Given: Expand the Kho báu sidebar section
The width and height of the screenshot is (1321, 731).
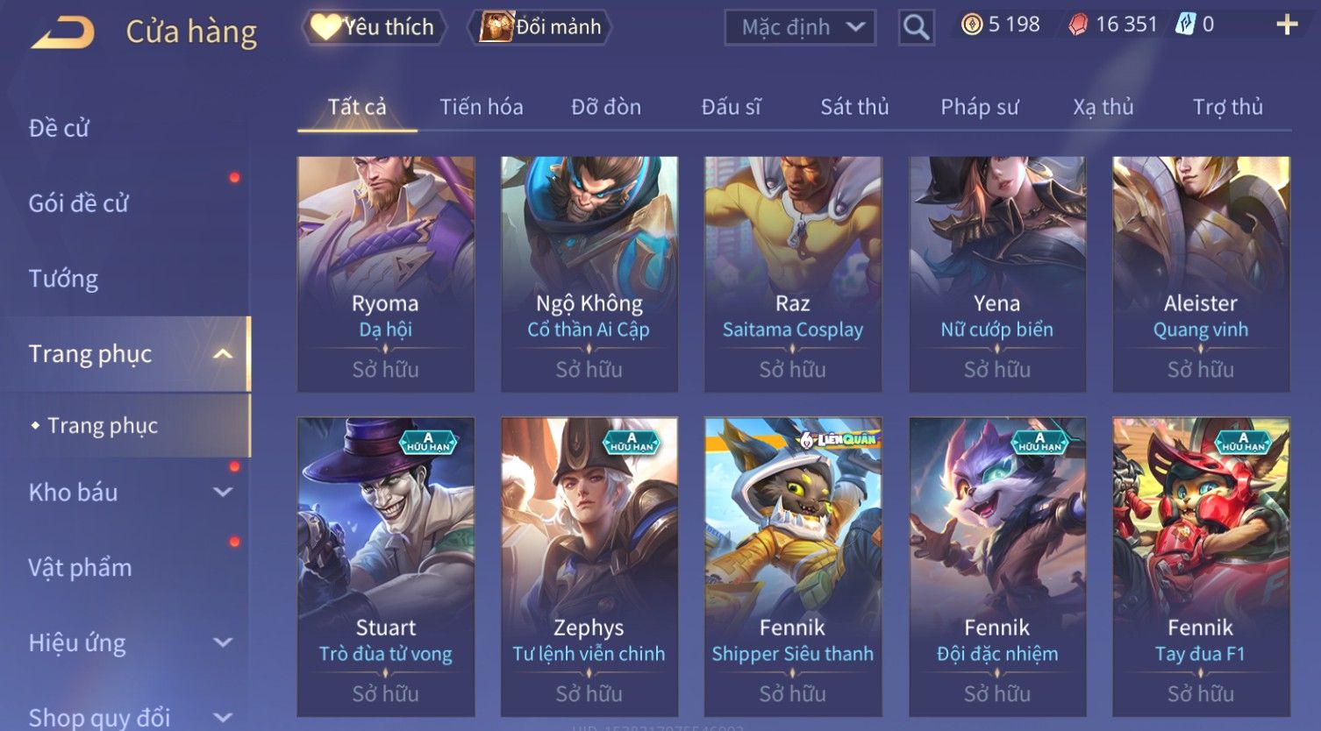Looking at the screenshot, I should click(x=223, y=493).
